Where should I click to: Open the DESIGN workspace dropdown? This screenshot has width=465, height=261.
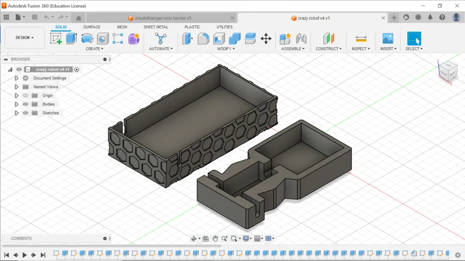click(x=25, y=38)
